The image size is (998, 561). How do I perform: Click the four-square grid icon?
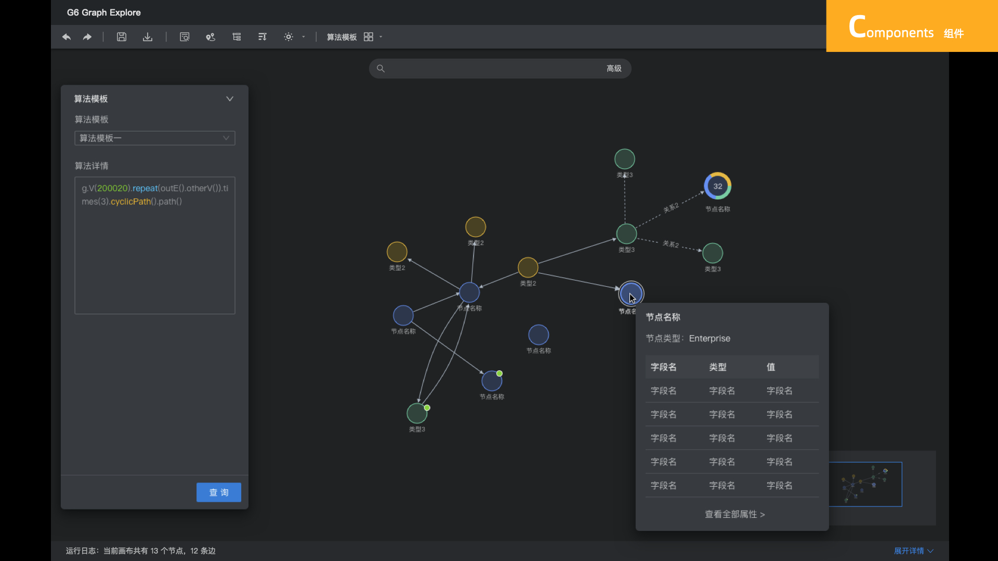pyautogui.click(x=369, y=37)
